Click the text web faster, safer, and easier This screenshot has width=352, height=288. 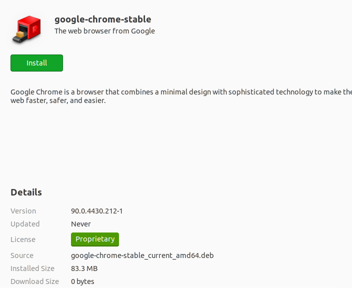point(58,100)
